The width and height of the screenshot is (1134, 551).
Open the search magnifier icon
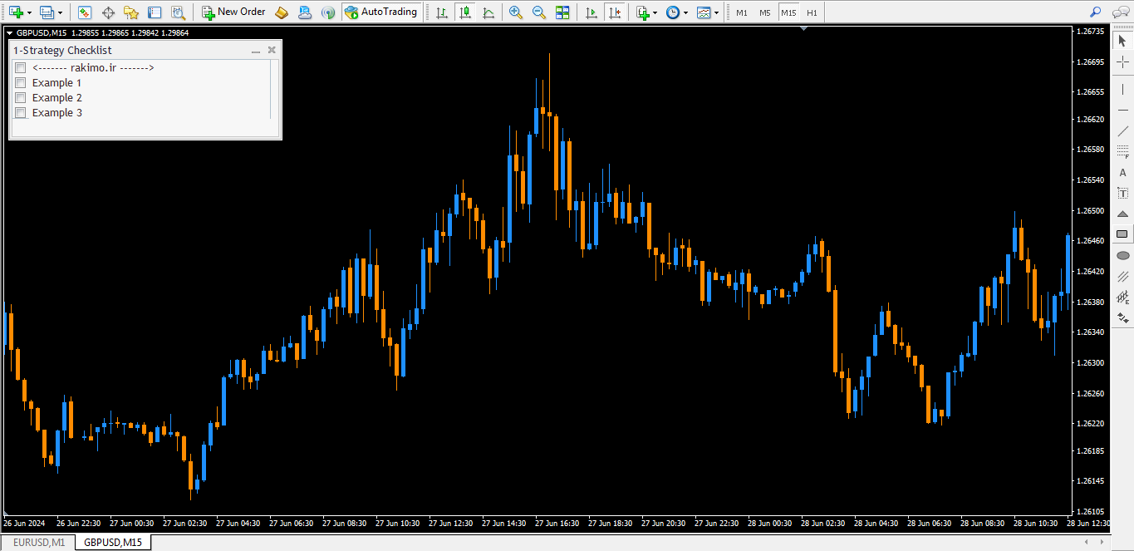point(1095,12)
